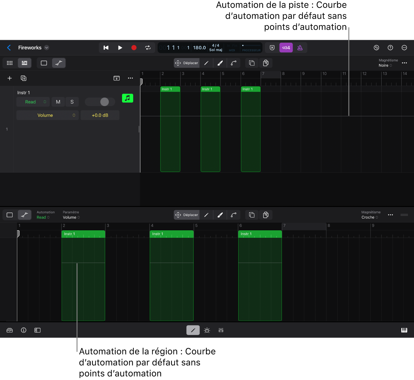Mute the Instr 1 track
This screenshot has width=414, height=380.
(58, 102)
